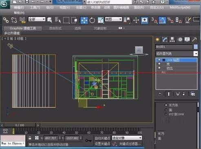This screenshot has height=149, width=201.
Task: Select the 长方体 mapping radio button
Action: [x=166, y=105]
